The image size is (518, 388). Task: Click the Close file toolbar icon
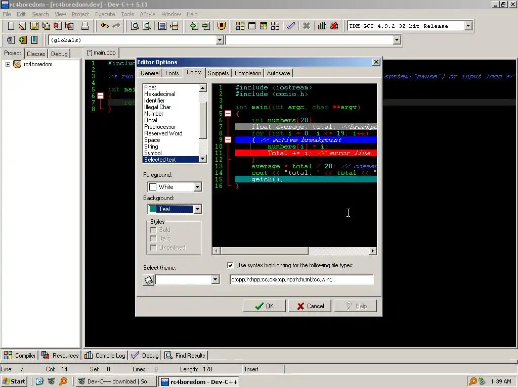[x=58, y=26]
